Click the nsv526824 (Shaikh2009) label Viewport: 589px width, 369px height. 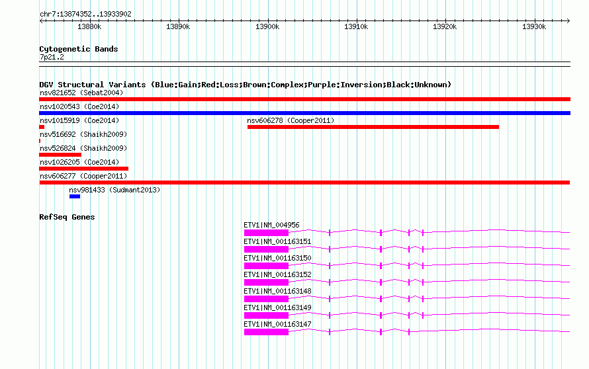point(83,148)
